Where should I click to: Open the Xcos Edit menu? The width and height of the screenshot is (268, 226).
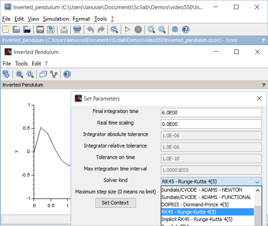click(19, 19)
